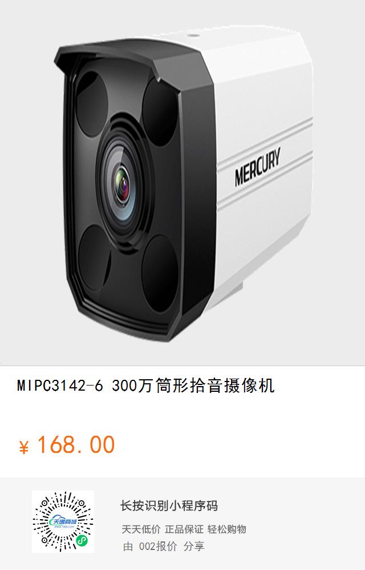Screen dimensions: 365x570
Task: Click the 长按识别小程序码 text
Action: [169, 505]
